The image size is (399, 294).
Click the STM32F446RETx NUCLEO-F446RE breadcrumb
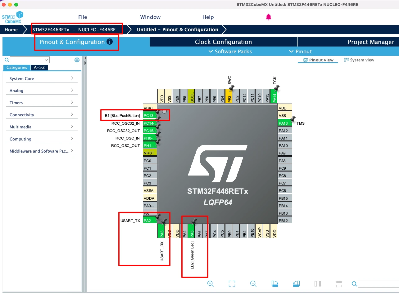coord(74,30)
